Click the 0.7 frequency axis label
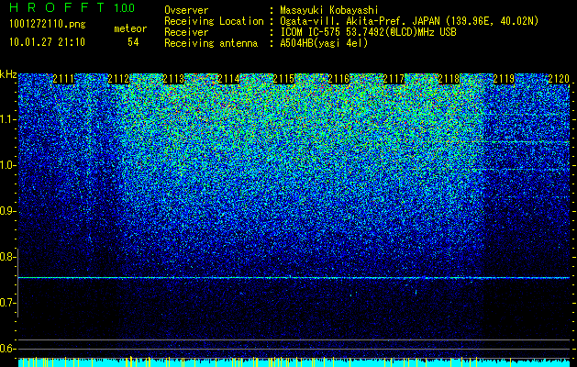Screen dimensions: 577x367 point(7,303)
